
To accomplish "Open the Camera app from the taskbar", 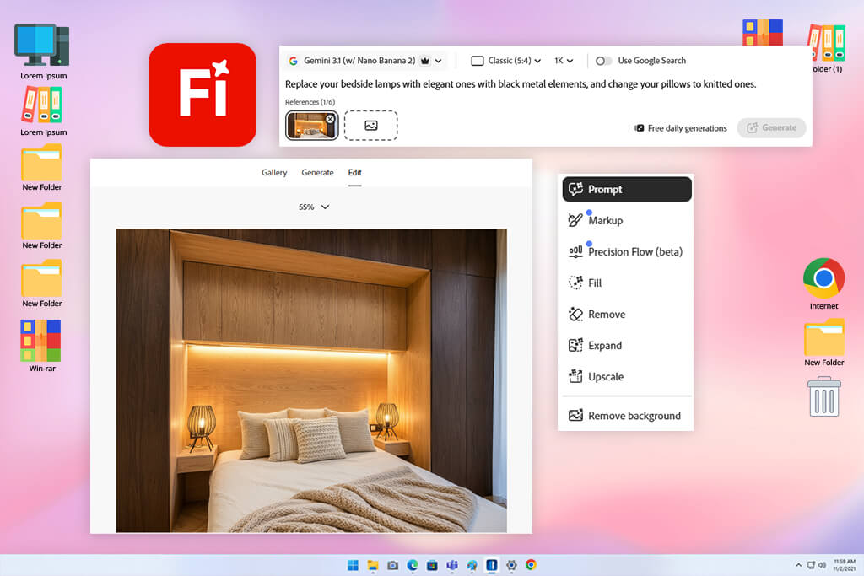I will [x=393, y=565].
